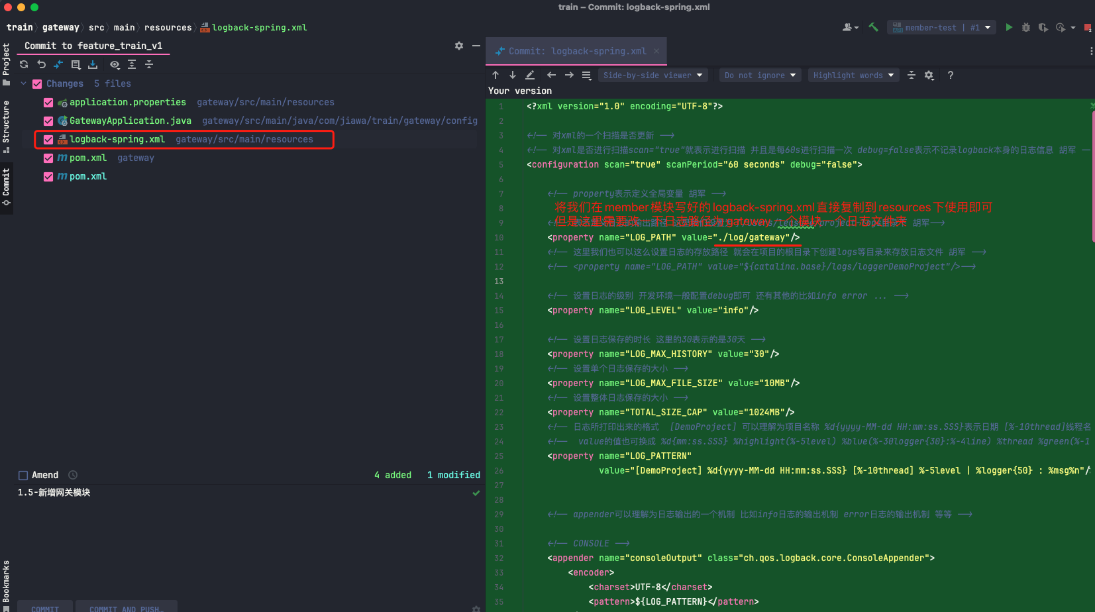Compare the next file with the right arrow

coord(569,75)
